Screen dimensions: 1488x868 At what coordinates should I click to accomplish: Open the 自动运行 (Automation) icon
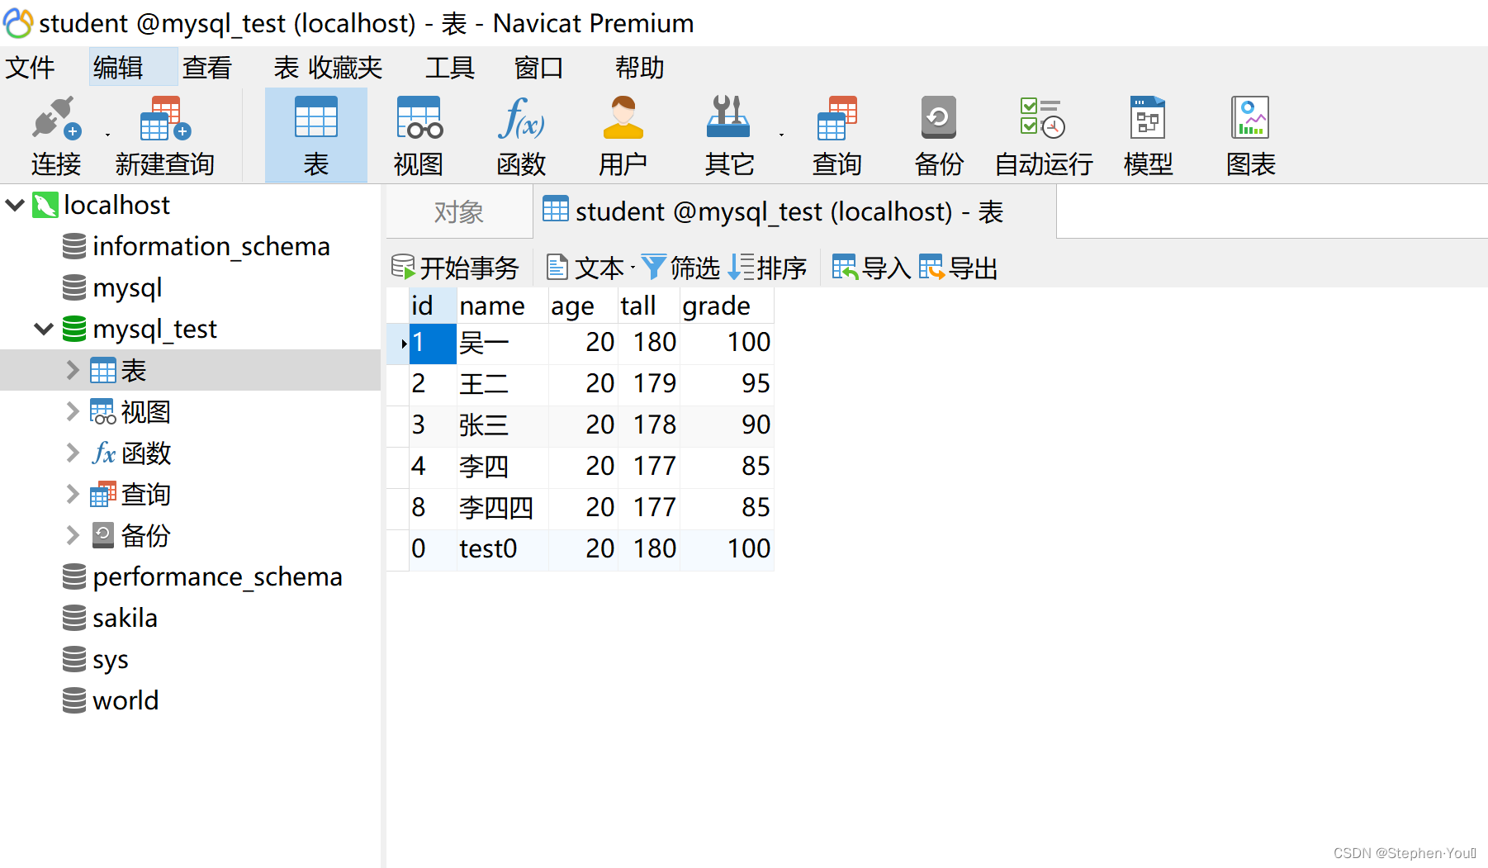[1042, 135]
